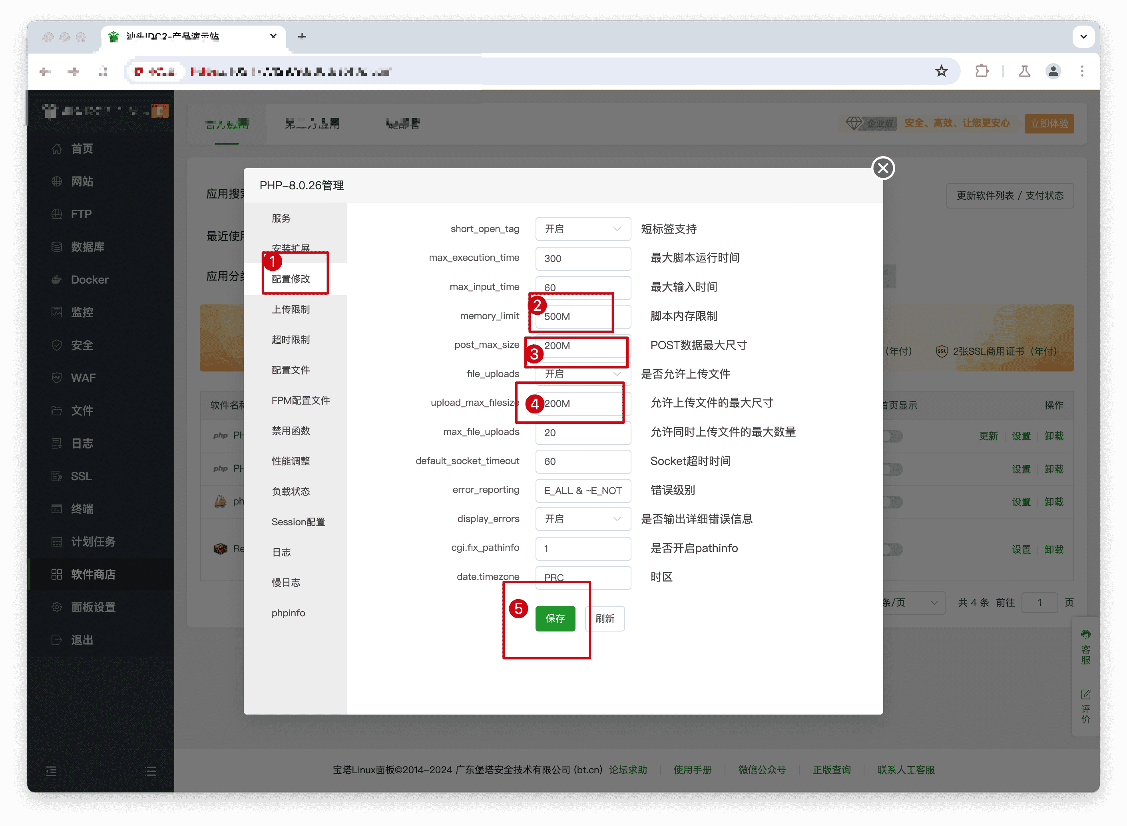The image size is (1127, 826).
Task: Click the grid icon beside 软件商店
Action: (57, 574)
